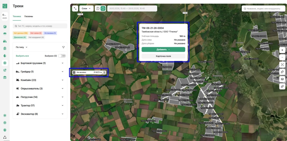Open the active tracks sidebar icon

coord(5,63)
